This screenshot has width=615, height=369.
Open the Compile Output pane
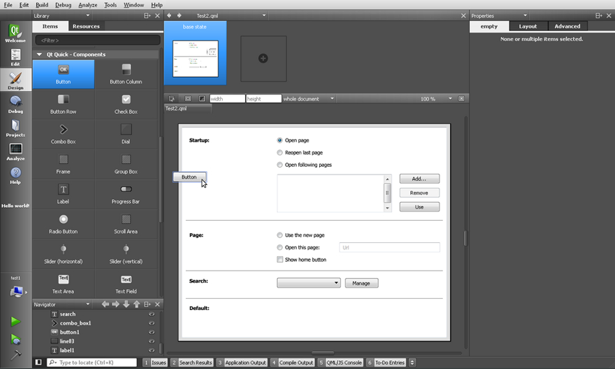(x=293, y=362)
